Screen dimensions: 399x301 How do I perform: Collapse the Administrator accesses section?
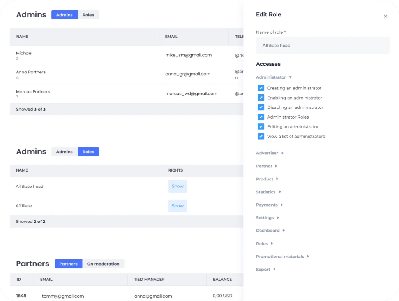point(274,77)
